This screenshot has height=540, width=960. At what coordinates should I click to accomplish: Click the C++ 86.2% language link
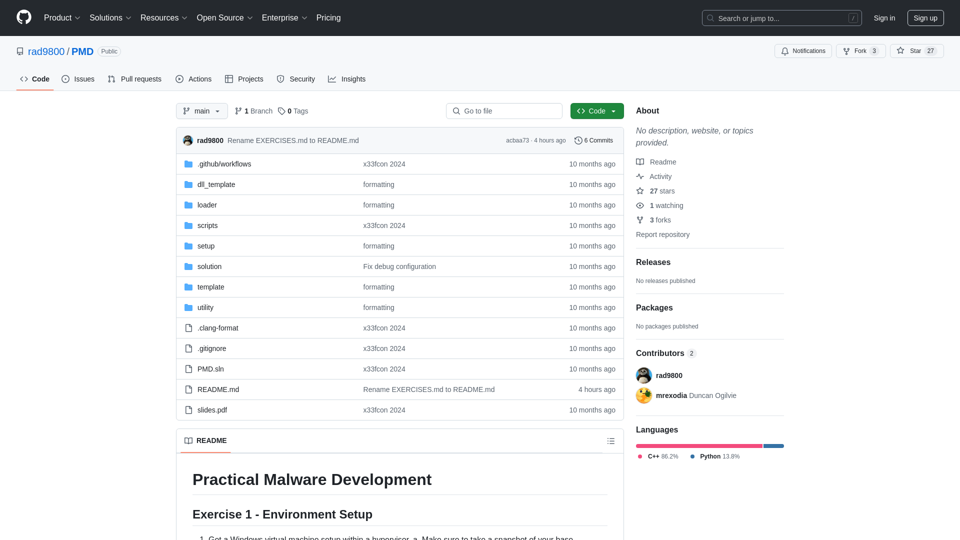click(x=658, y=456)
